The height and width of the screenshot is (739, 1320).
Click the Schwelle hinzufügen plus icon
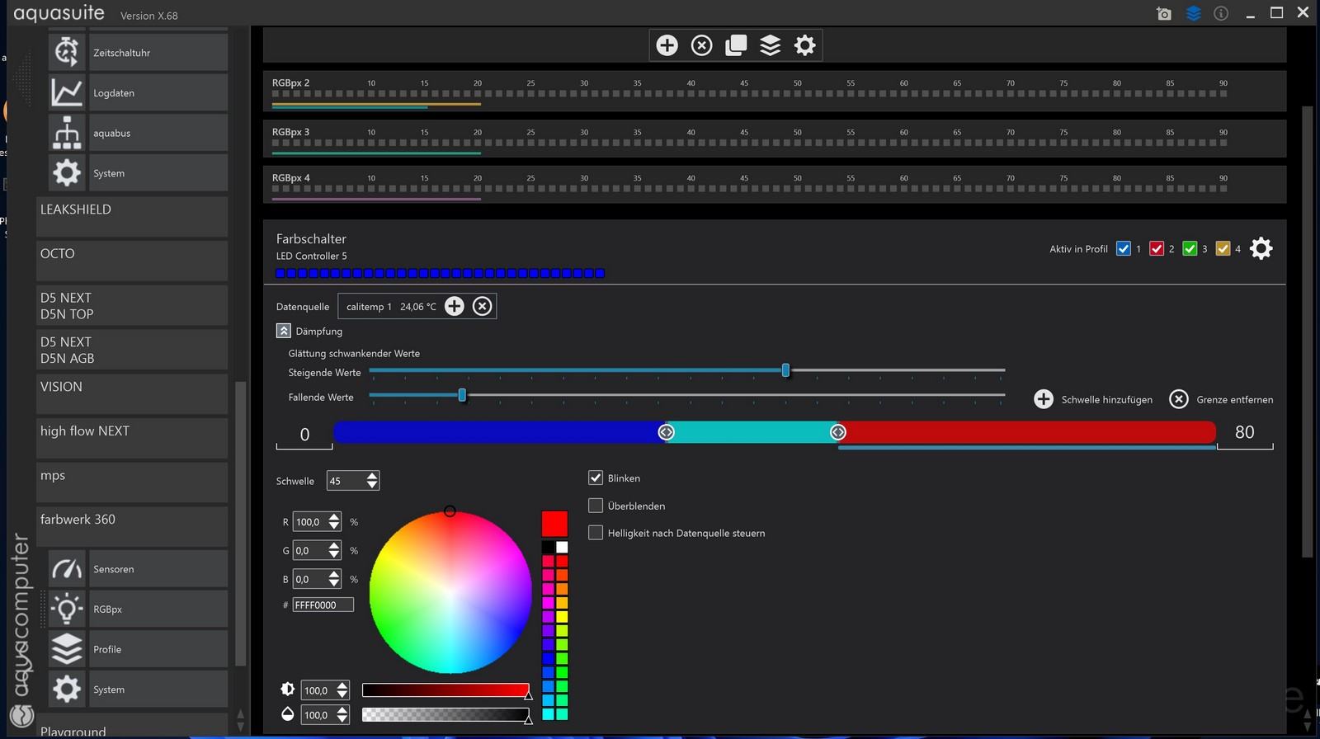(x=1044, y=399)
